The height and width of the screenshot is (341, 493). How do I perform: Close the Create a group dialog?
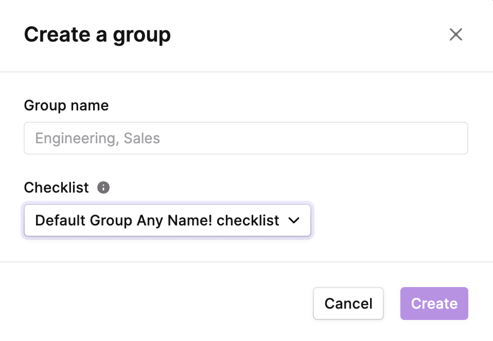tap(456, 34)
